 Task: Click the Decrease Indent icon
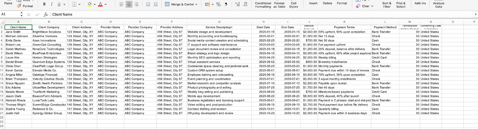click(x=148, y=4)
